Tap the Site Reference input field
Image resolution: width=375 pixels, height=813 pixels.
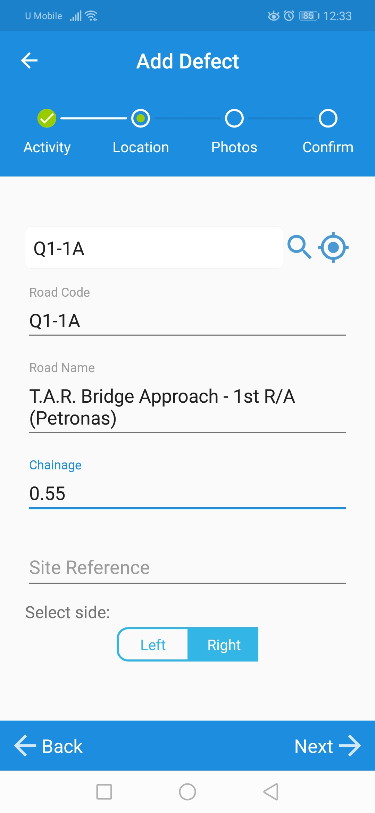click(187, 568)
